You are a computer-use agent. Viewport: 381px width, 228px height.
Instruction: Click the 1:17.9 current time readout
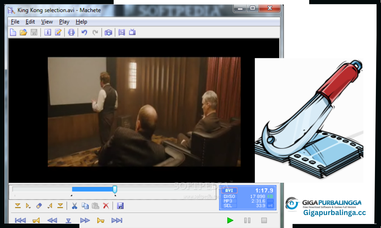(264, 190)
